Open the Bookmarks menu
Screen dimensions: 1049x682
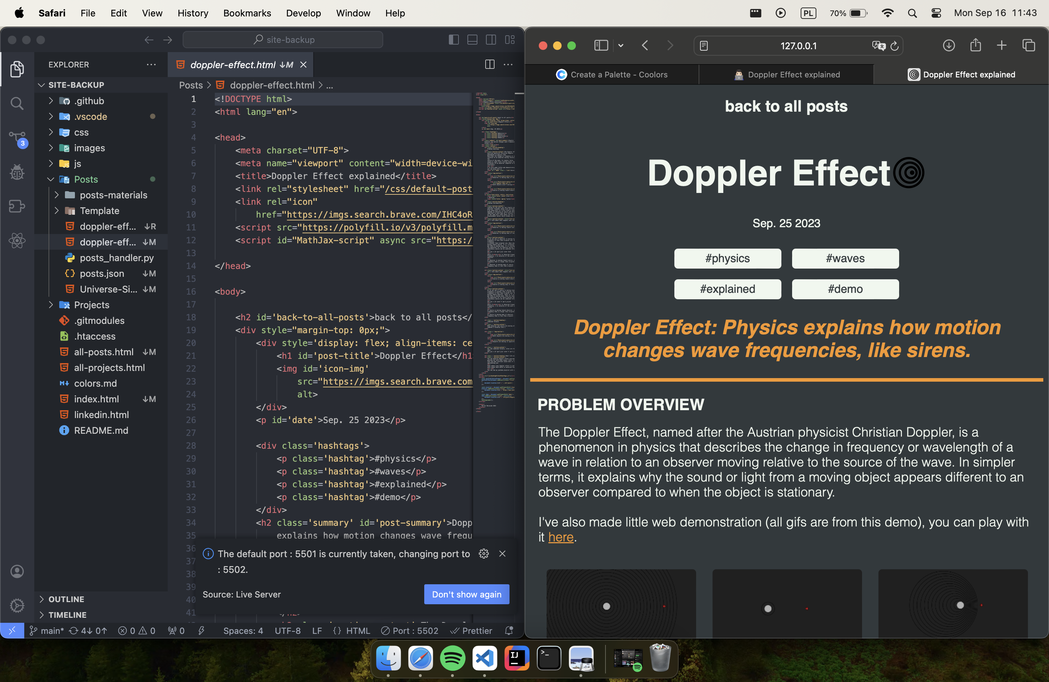pos(247,13)
